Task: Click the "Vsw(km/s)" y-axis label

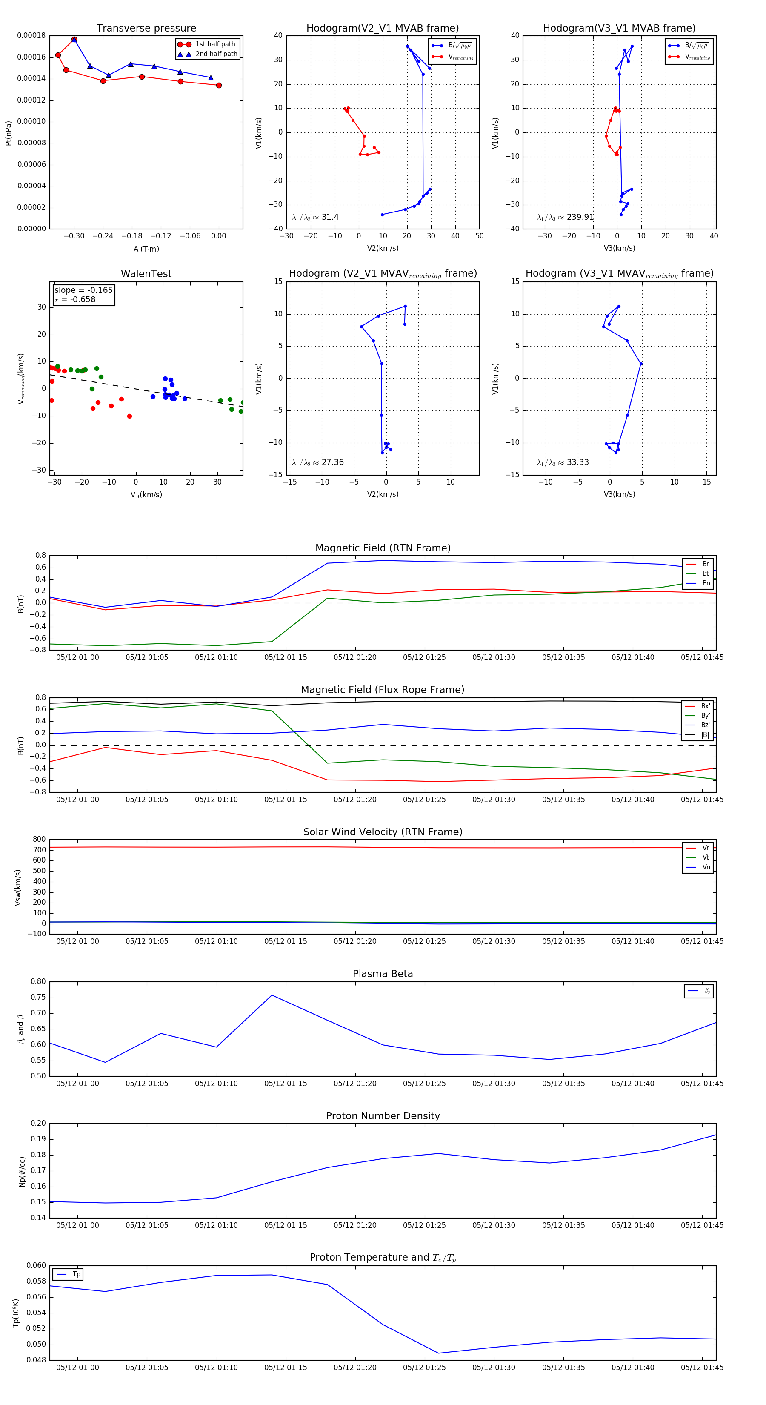Action: tap(17, 887)
